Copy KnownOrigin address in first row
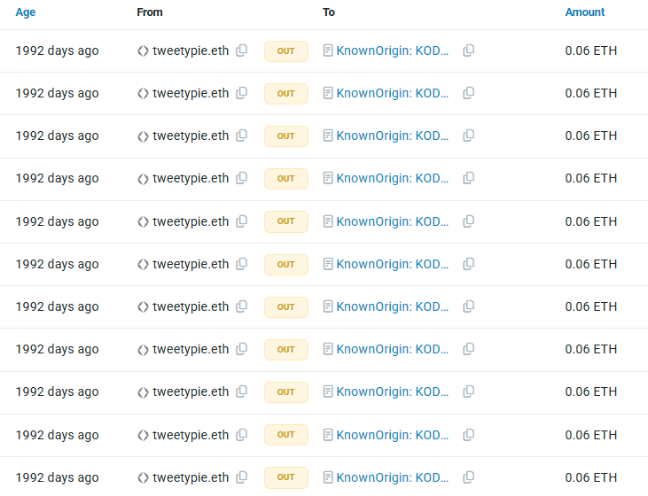 pyautogui.click(x=469, y=50)
